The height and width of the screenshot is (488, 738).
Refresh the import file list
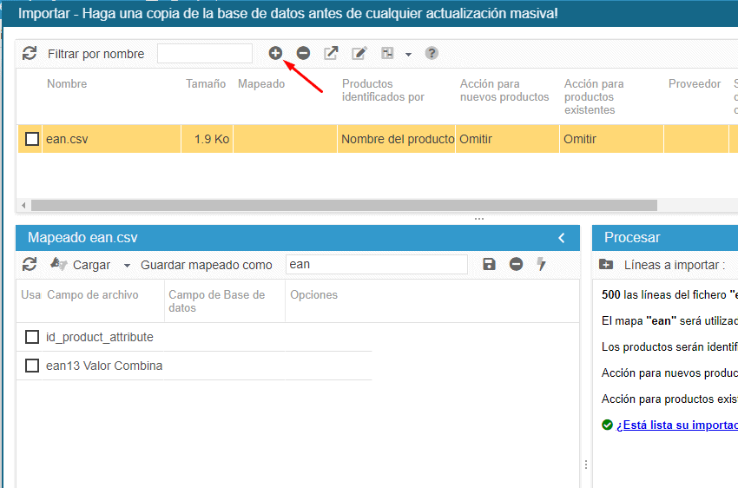click(30, 53)
